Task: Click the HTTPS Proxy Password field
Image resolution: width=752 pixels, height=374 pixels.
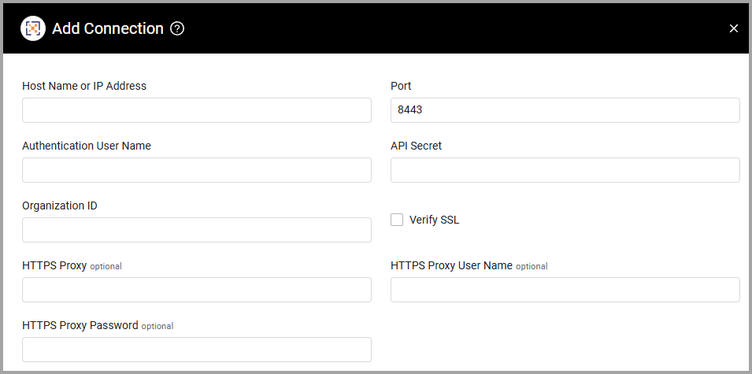Action: (x=197, y=350)
